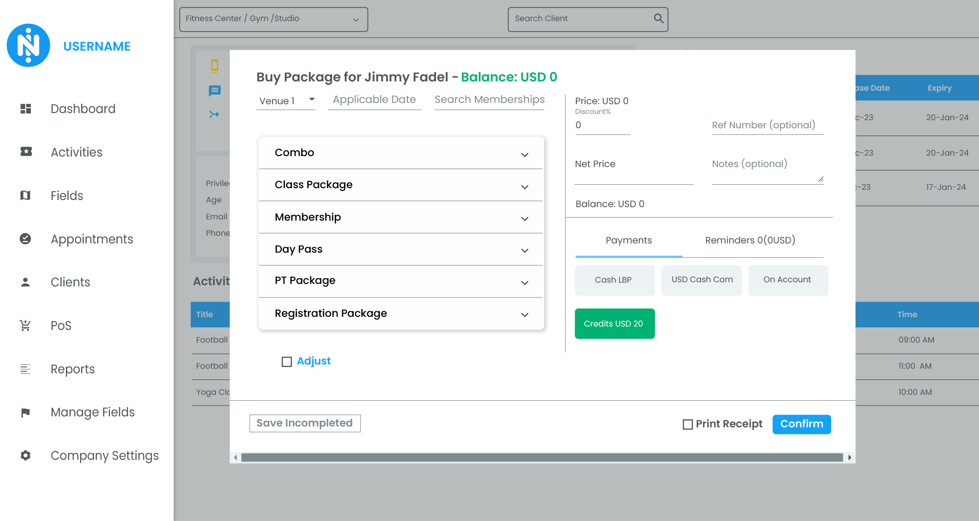The image size is (979, 521).
Task: Check the Adjust checkbox
Action: 286,362
